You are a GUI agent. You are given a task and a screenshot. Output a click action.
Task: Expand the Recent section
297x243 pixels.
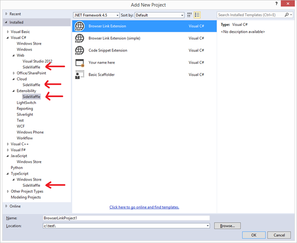pos(6,14)
